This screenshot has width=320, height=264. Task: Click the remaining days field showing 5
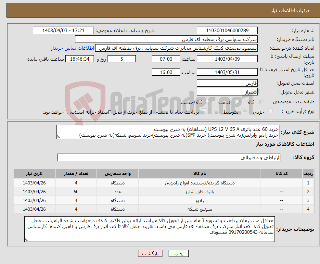122,59
